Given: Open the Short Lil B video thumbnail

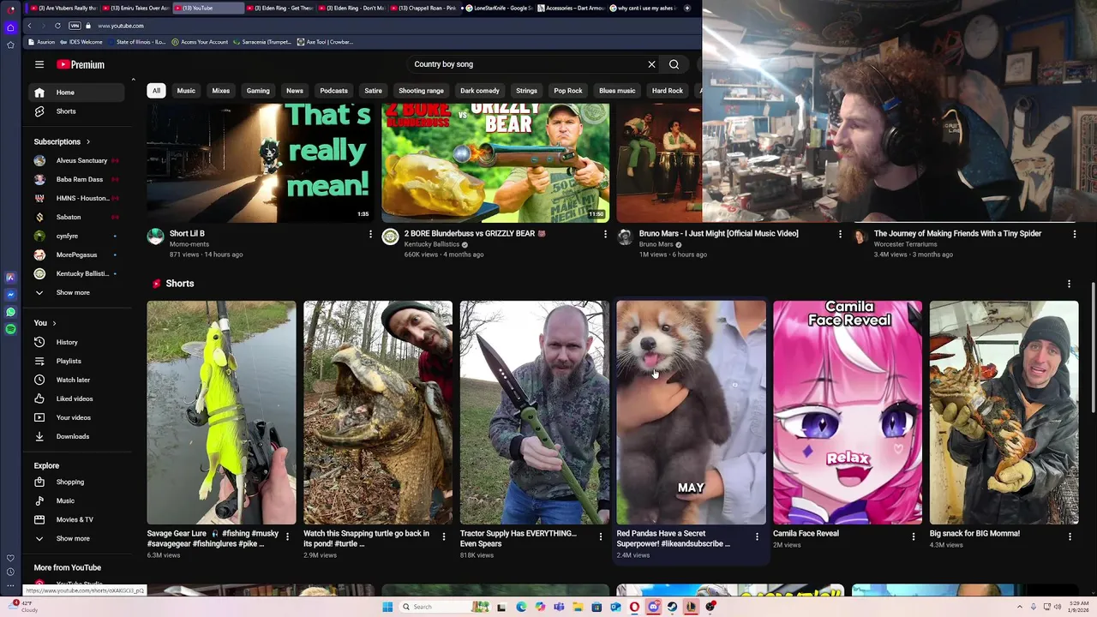Looking at the screenshot, I should [261, 163].
